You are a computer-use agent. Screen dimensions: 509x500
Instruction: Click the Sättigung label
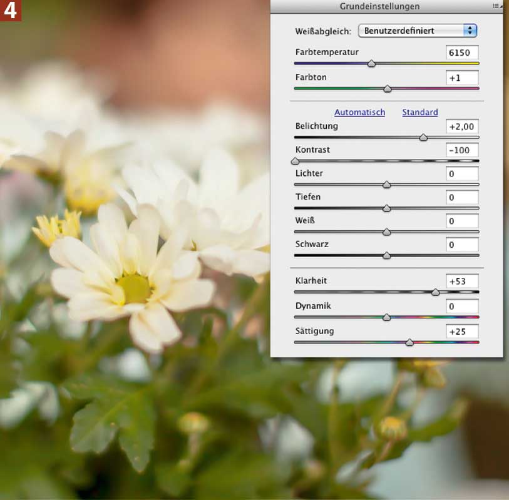click(314, 331)
